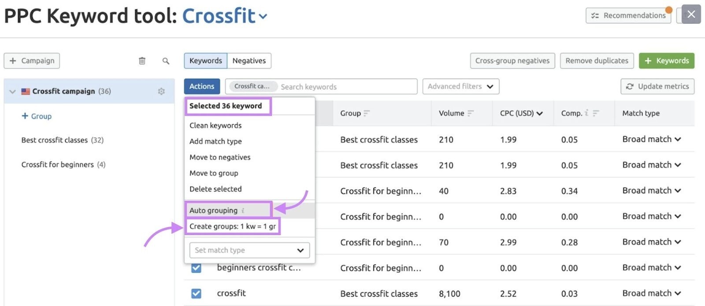This screenshot has width=705, height=306.
Task: Click the Match type column header
Action: tap(641, 113)
